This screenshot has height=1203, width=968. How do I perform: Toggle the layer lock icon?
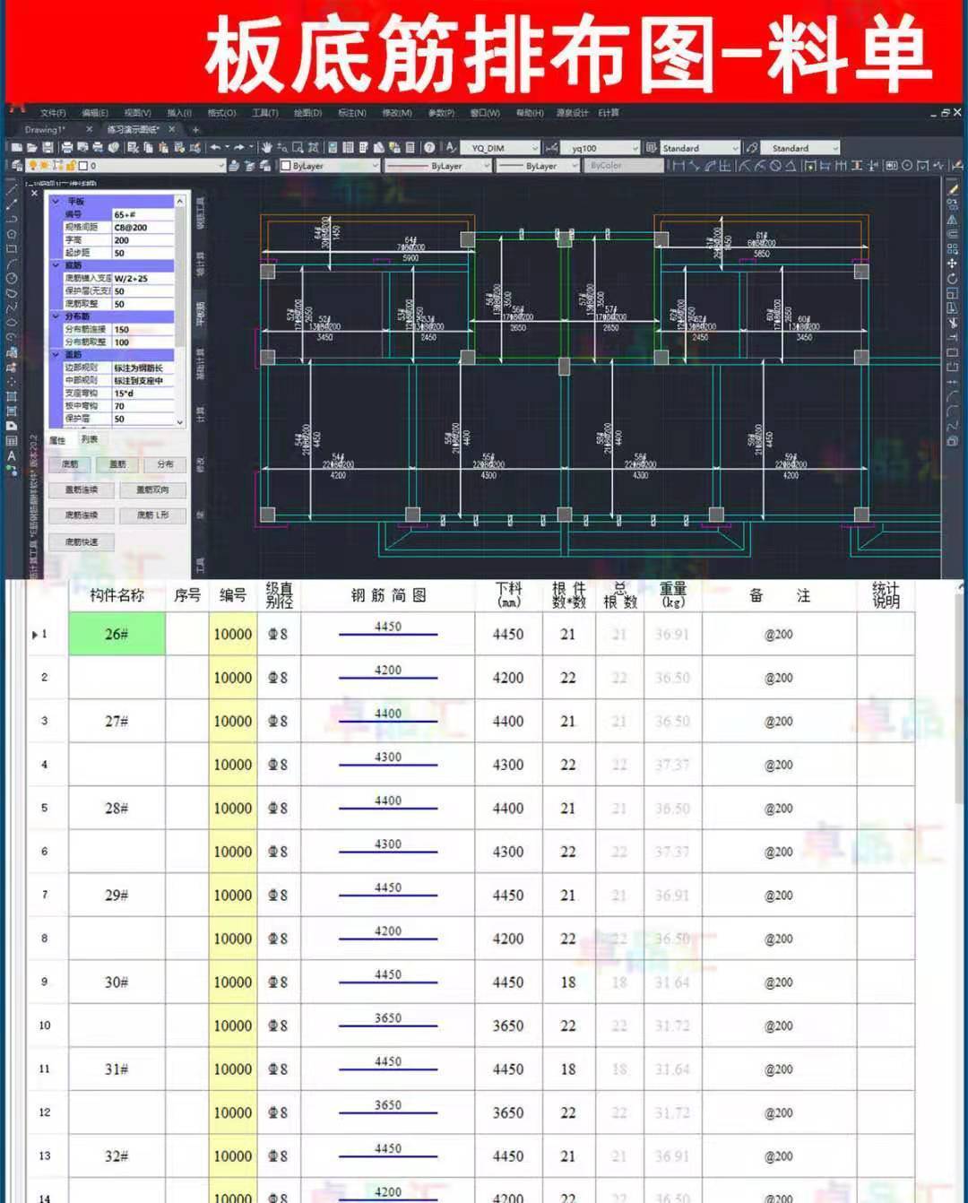pos(70,166)
